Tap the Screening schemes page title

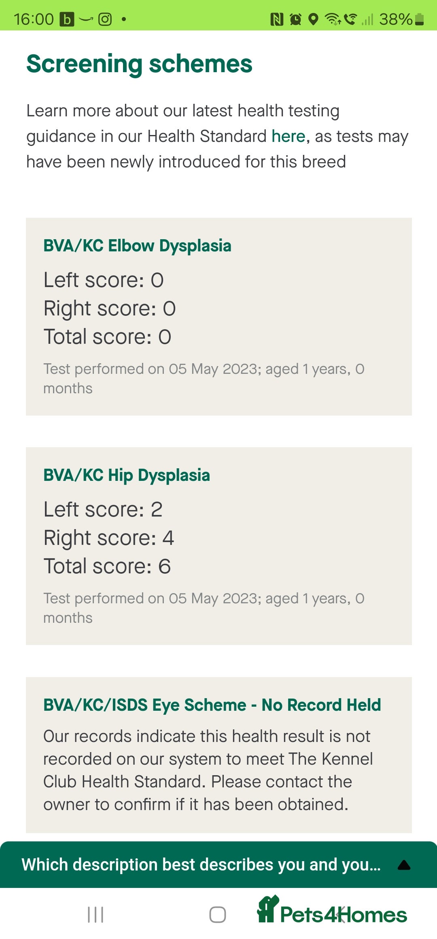[139, 64]
